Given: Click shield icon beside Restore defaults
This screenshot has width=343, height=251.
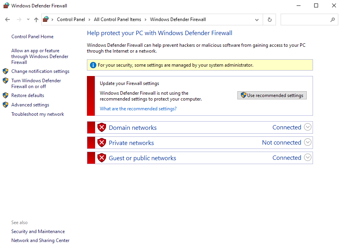Looking at the screenshot, I should pos(5,95).
